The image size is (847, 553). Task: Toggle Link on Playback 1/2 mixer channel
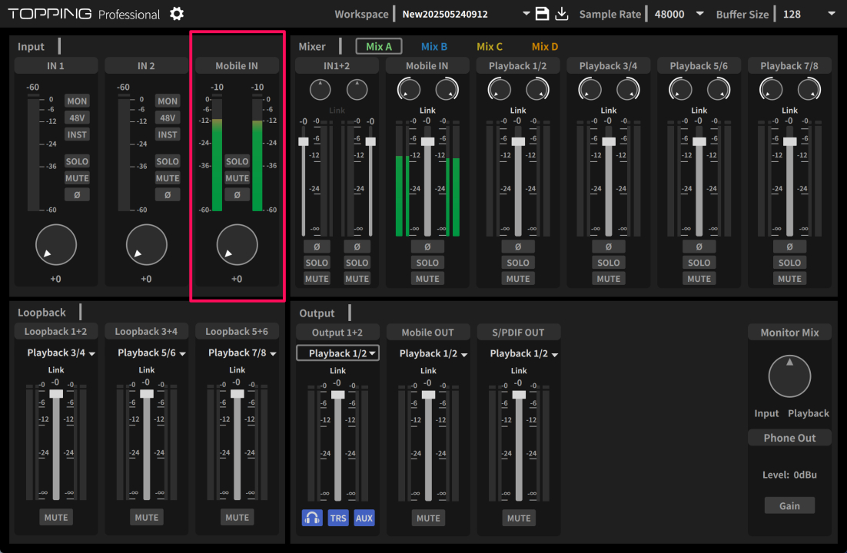click(518, 110)
